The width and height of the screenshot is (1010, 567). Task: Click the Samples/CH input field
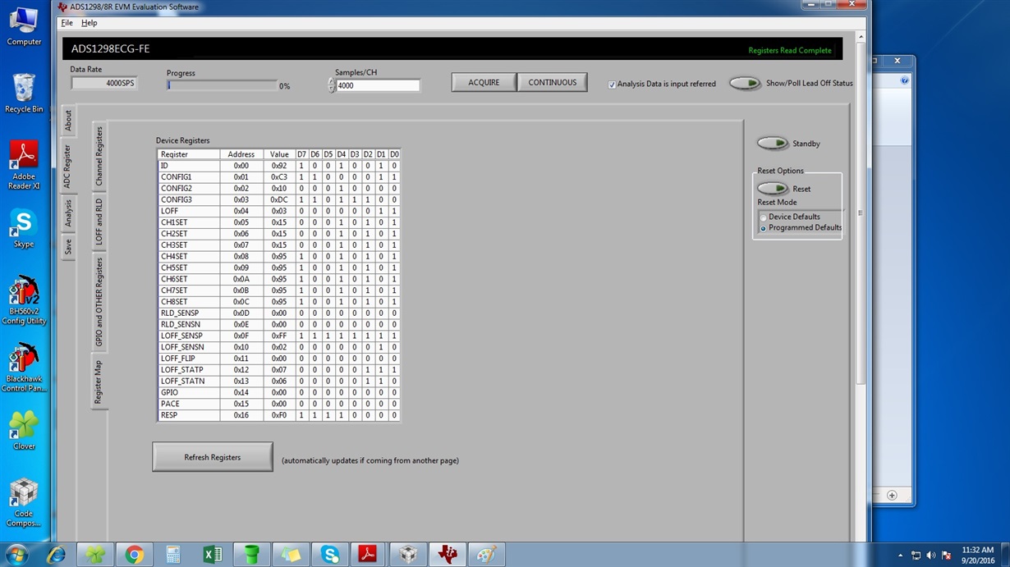tap(378, 85)
